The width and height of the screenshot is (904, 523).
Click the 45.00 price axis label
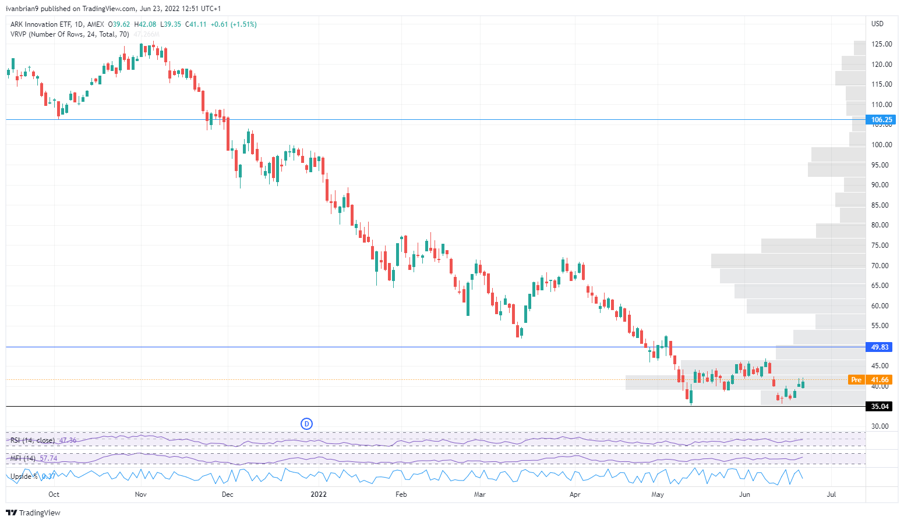[880, 366]
